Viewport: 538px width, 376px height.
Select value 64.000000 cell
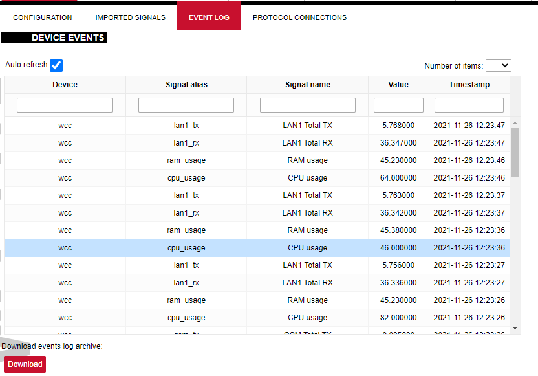(398, 178)
